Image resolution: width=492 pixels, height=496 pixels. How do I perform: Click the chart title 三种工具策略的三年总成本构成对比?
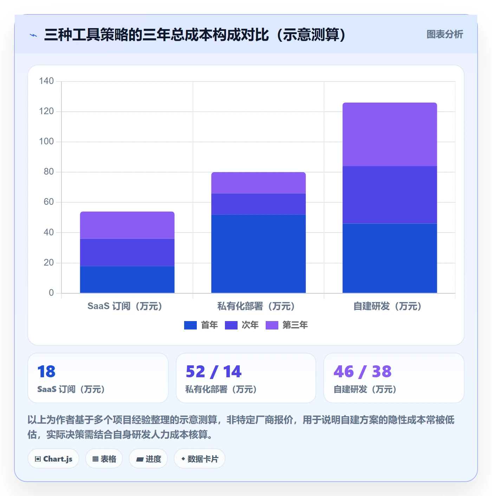[195, 35]
